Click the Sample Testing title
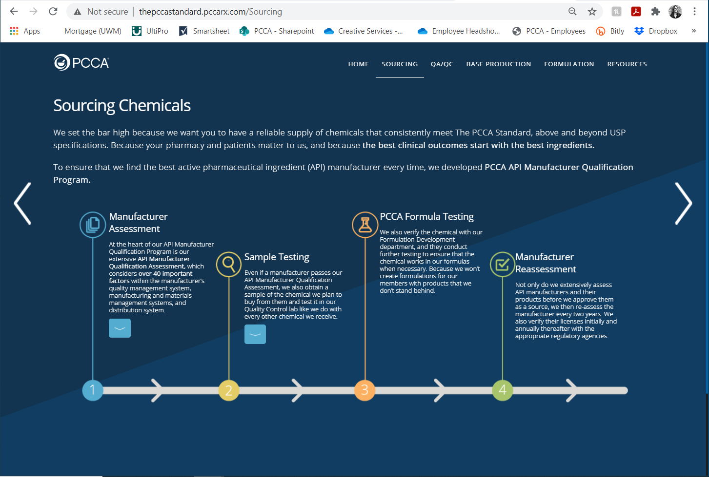The image size is (709, 477). point(277,257)
